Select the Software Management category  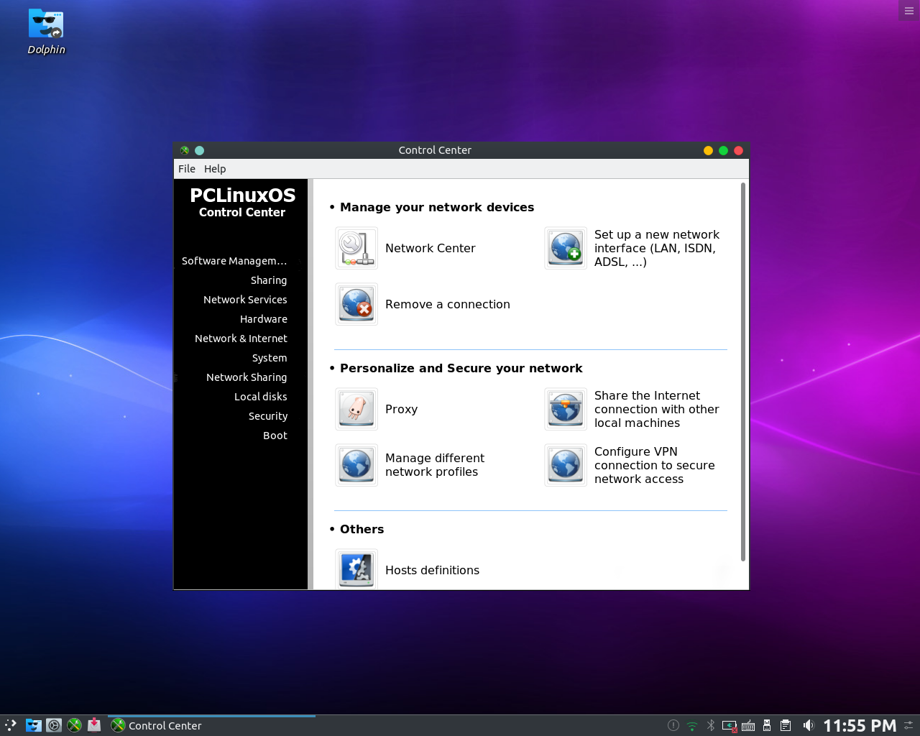tap(234, 261)
